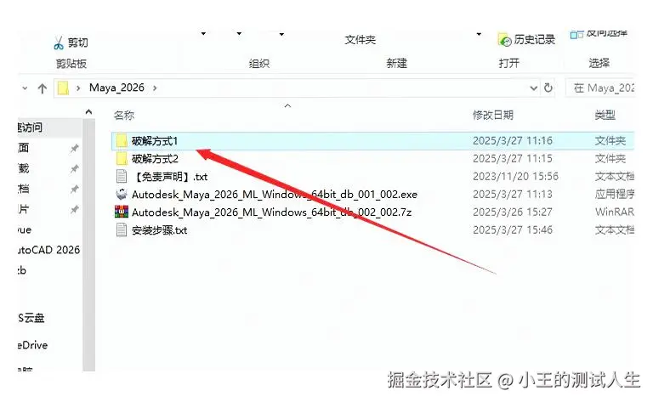Open dropdown arrow left of 组织 group
Viewport: 653px width, 402px height.
pos(203,34)
